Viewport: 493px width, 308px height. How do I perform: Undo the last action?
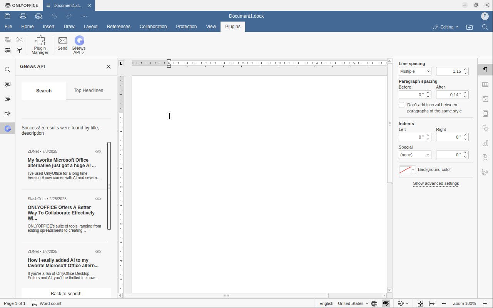[x=54, y=16]
